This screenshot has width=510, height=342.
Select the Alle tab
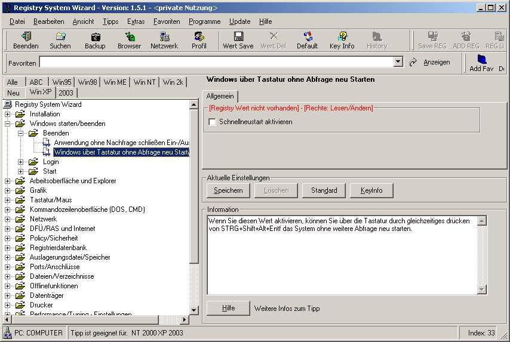pyautogui.click(x=13, y=82)
